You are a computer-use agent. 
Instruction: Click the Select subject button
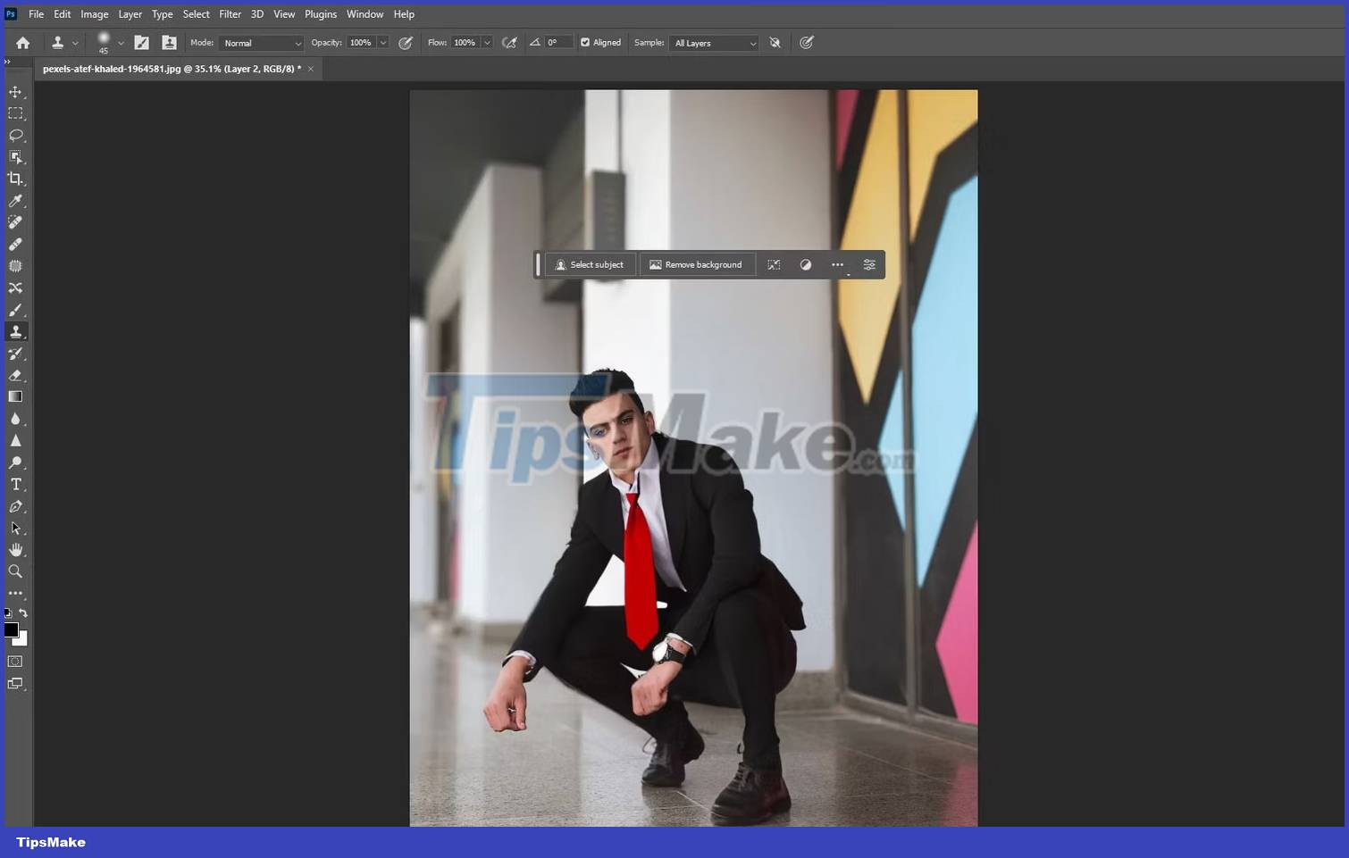[x=590, y=264]
